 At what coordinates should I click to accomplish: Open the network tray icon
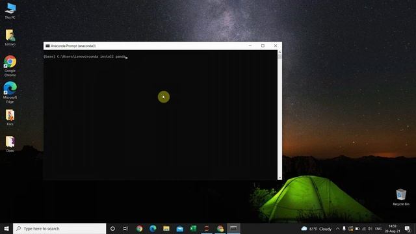[364, 229]
